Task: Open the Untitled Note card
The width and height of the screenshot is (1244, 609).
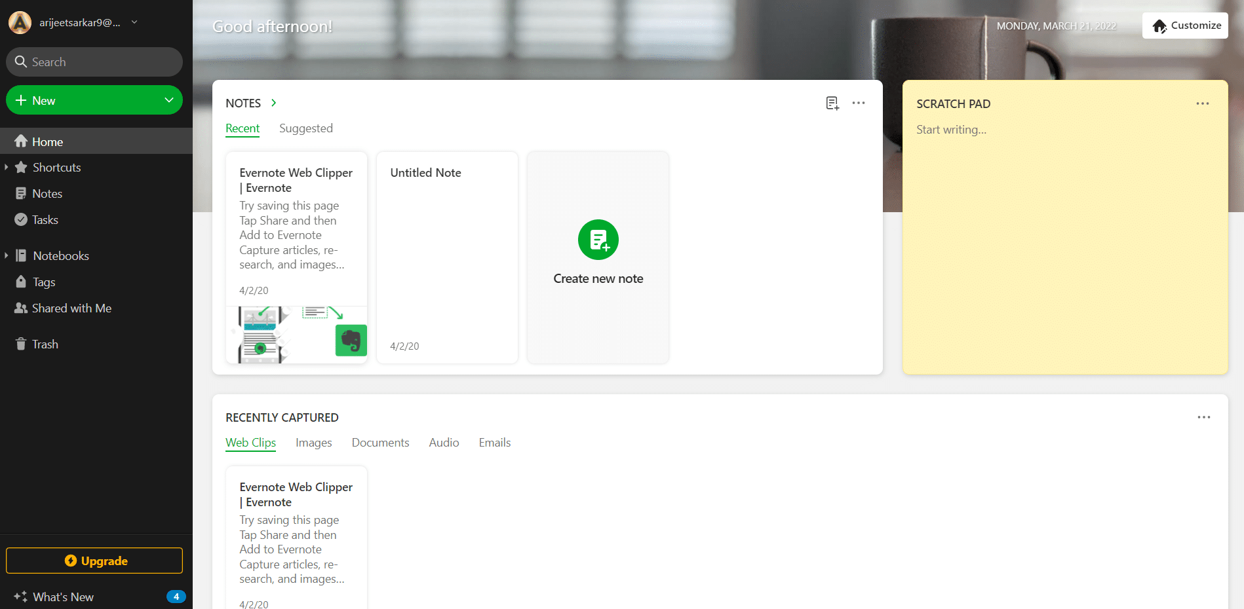Action: coord(447,257)
